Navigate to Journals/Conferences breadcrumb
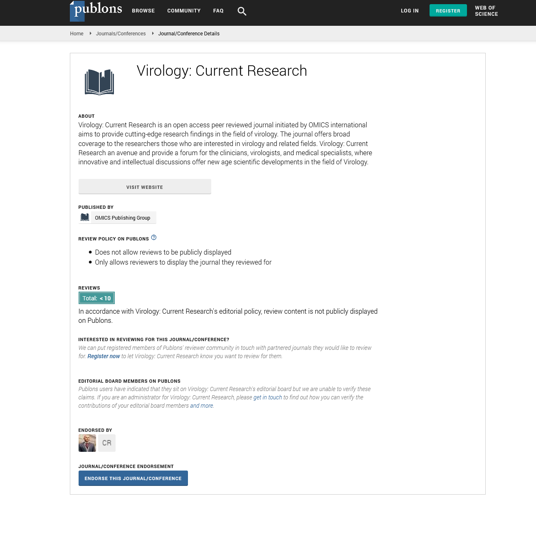This screenshot has height=535, width=536. [x=121, y=34]
